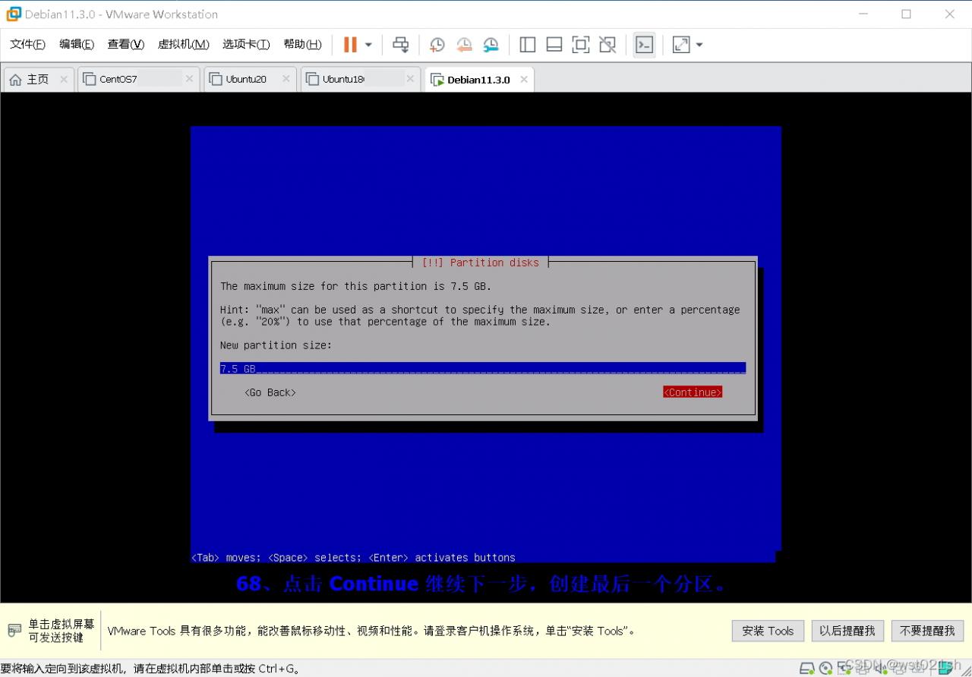Click the stretch guest display icon
This screenshot has height=677, width=972.
(681, 45)
